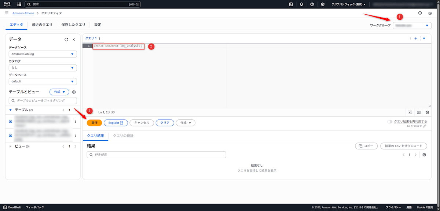This screenshot has height=211, width=440.
Task: Open the console settings gear in top bar
Action: coord(323,4)
